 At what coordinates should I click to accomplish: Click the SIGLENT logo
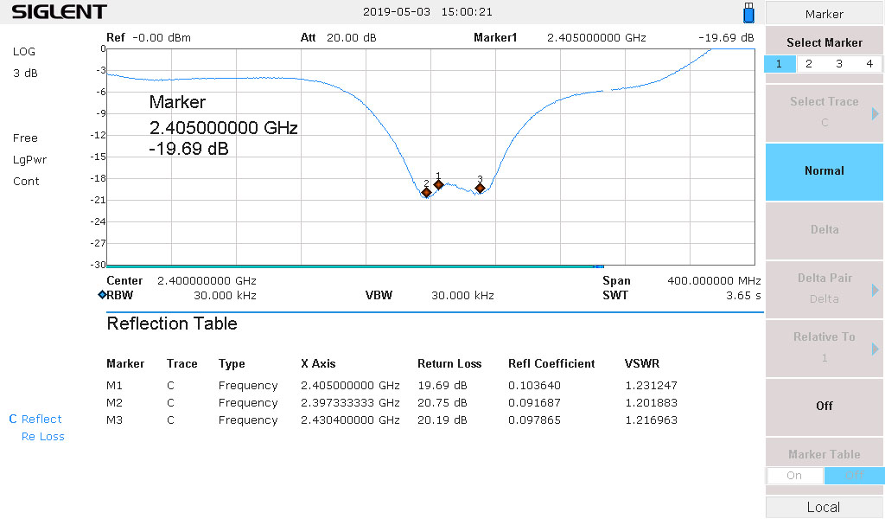59,12
